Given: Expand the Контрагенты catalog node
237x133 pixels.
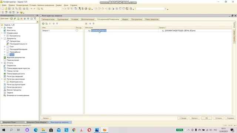Looking at the screenshot, I should coord(5,36).
